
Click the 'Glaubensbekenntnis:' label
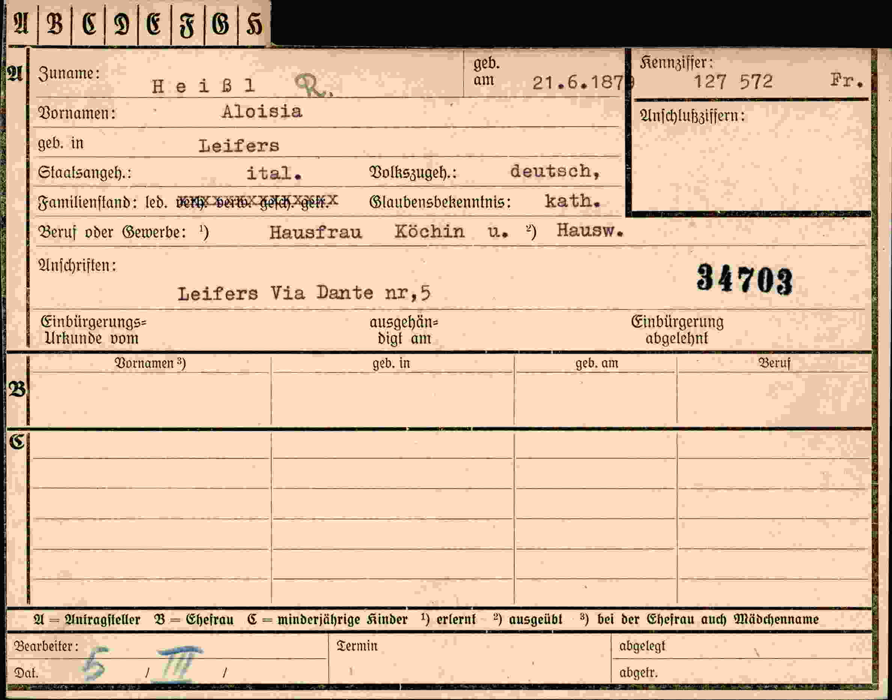[x=440, y=202]
